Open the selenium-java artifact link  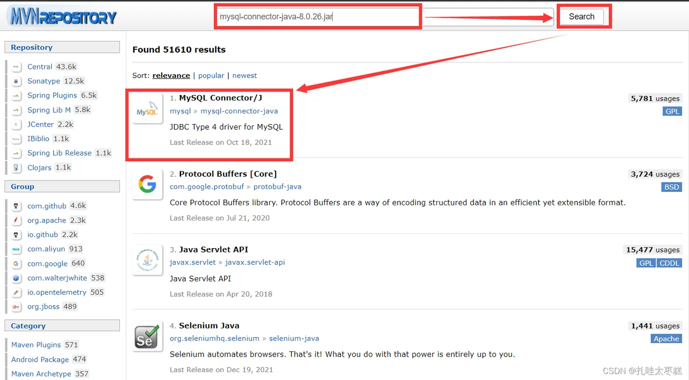coord(294,339)
